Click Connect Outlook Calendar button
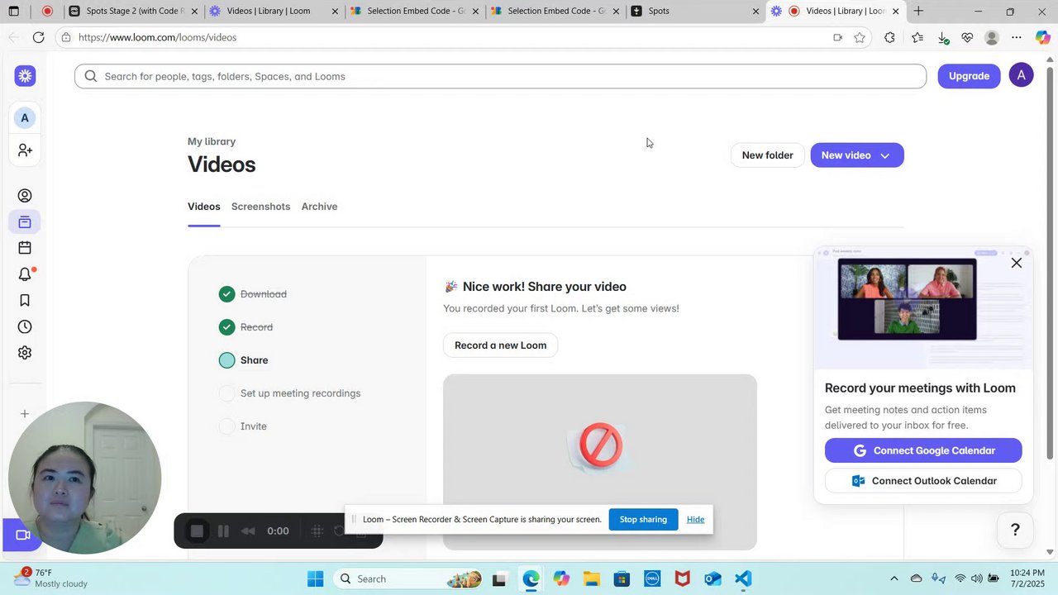Screen dimensions: 1058x595 (923, 481)
